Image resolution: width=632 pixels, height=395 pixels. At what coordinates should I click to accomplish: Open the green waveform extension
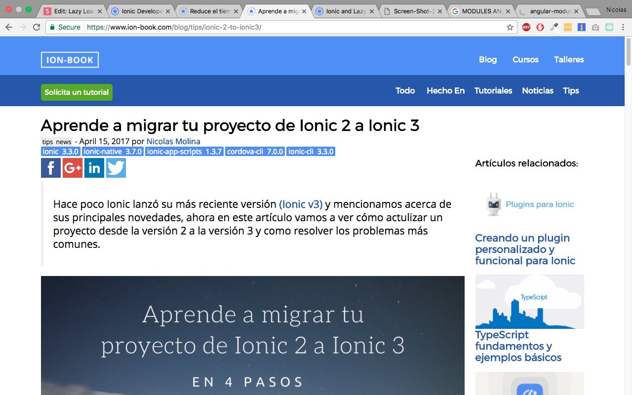click(x=609, y=27)
